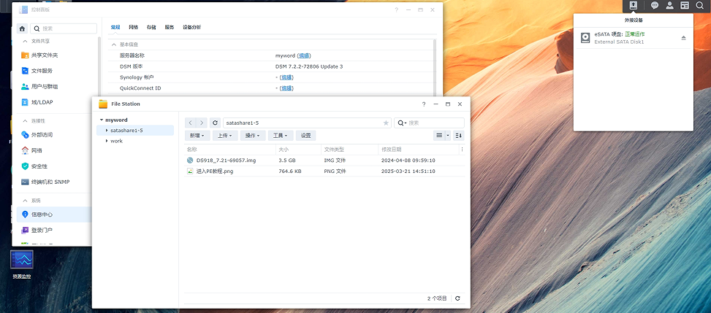Click the Control Panel search field
The width and height of the screenshot is (711, 313).
64,28
